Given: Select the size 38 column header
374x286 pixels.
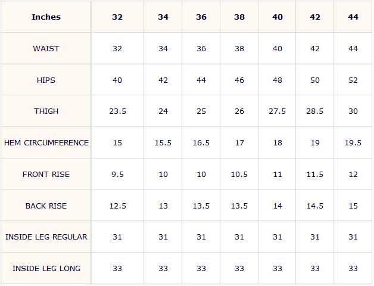Looking at the screenshot, I should (x=239, y=17).
